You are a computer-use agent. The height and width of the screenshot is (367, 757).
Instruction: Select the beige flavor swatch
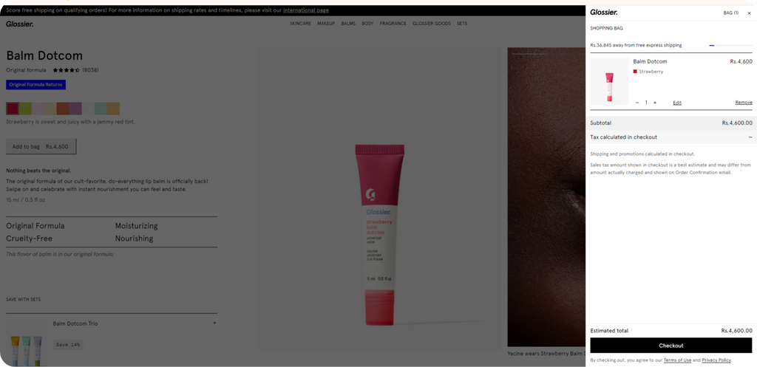(x=50, y=109)
